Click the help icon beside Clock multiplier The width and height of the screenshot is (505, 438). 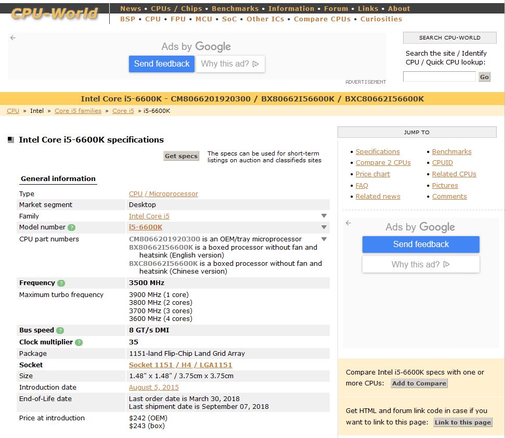pyautogui.click(x=79, y=342)
